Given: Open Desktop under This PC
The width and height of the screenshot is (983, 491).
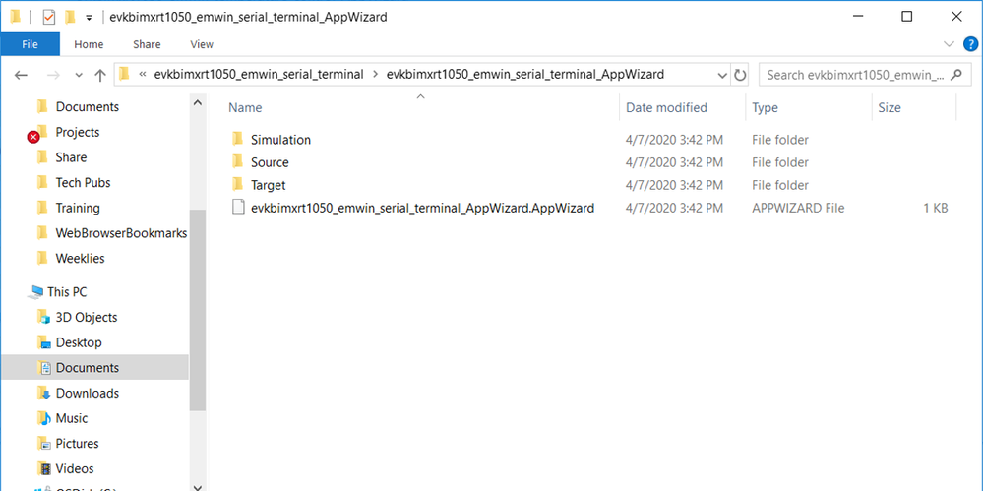Looking at the screenshot, I should pos(79,342).
